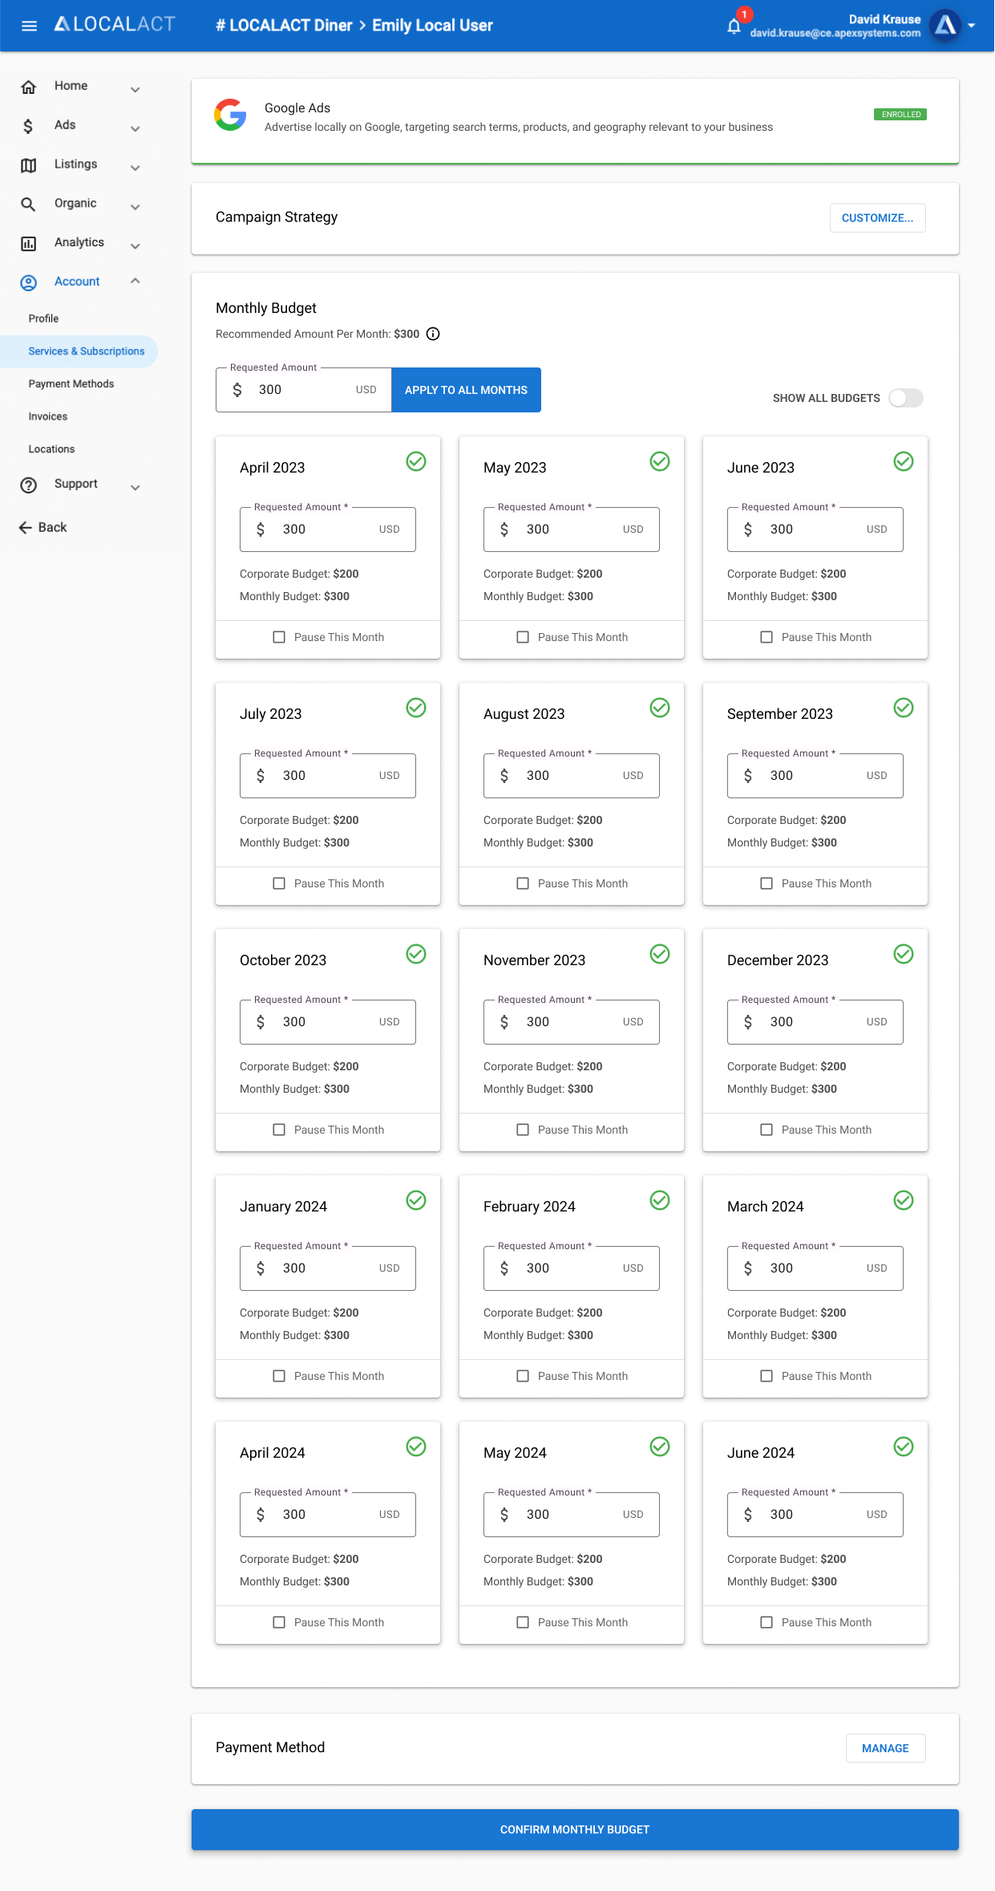Viewport: 995px width, 1891px height.
Task: Click the Google Ads logo
Action: [230, 115]
